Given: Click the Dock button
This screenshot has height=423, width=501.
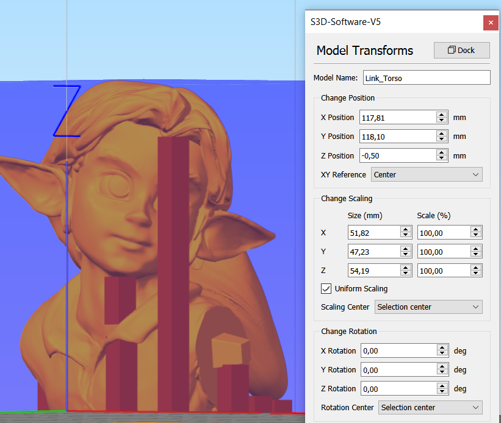Looking at the screenshot, I should (461, 51).
